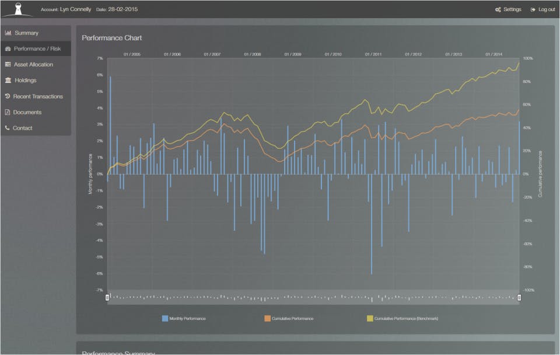Click the Settings gears icon

coord(498,10)
